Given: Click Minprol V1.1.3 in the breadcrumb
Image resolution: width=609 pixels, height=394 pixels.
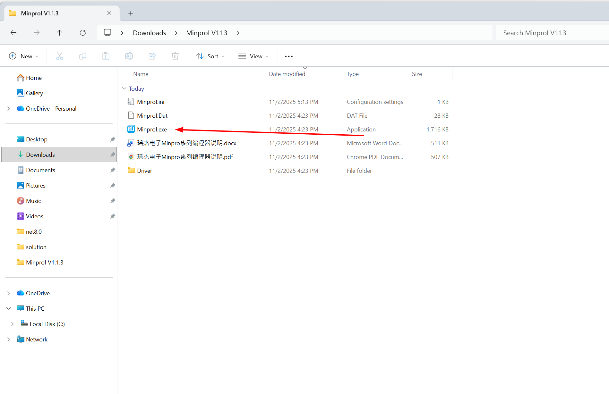Looking at the screenshot, I should (207, 33).
